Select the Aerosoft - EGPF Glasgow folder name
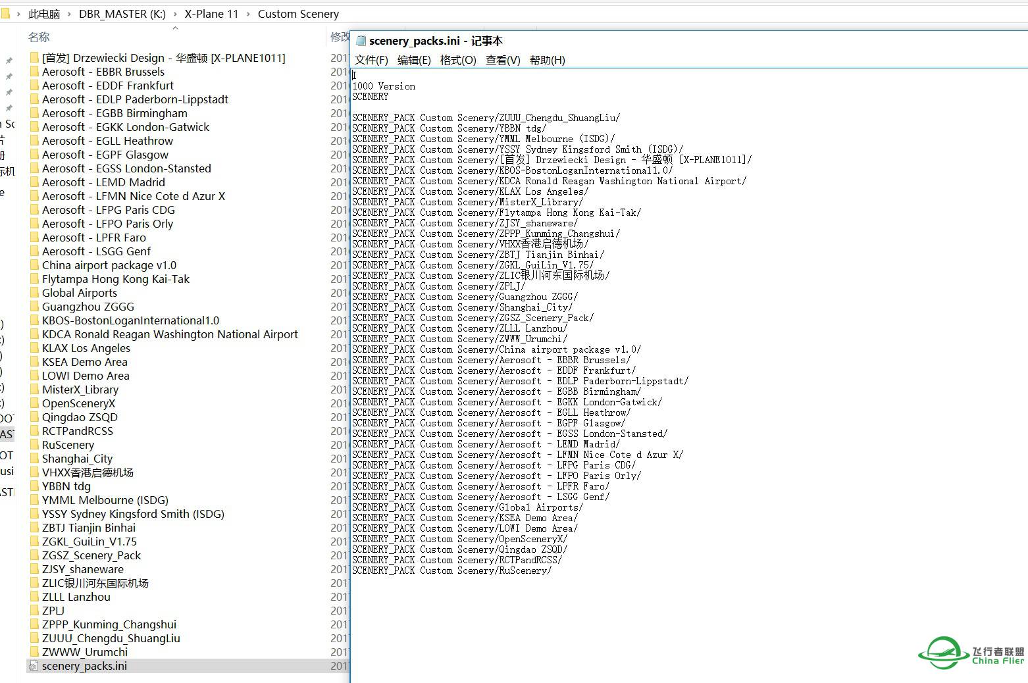Screen dimensions: 1028x683 [x=105, y=155]
